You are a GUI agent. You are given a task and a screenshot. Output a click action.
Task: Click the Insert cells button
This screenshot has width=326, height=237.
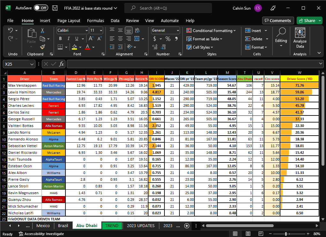click(253, 31)
